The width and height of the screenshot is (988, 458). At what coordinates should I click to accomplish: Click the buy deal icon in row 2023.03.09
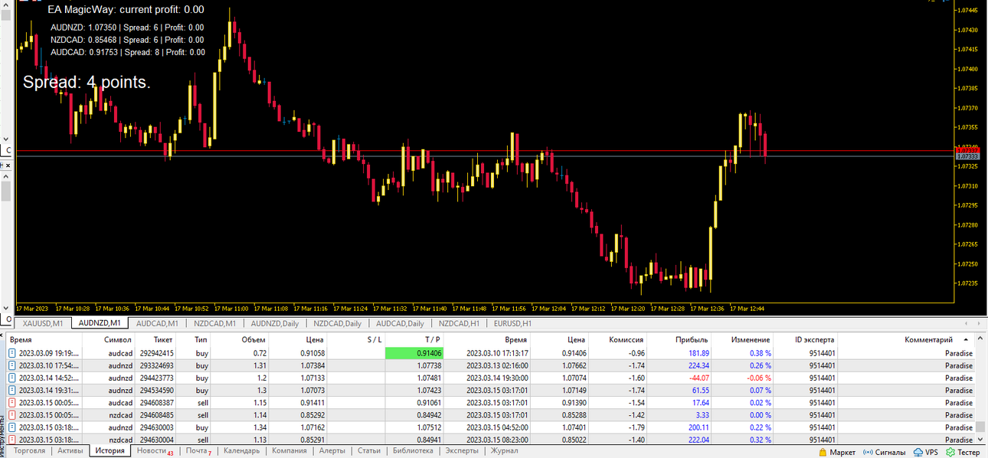pyautogui.click(x=12, y=353)
